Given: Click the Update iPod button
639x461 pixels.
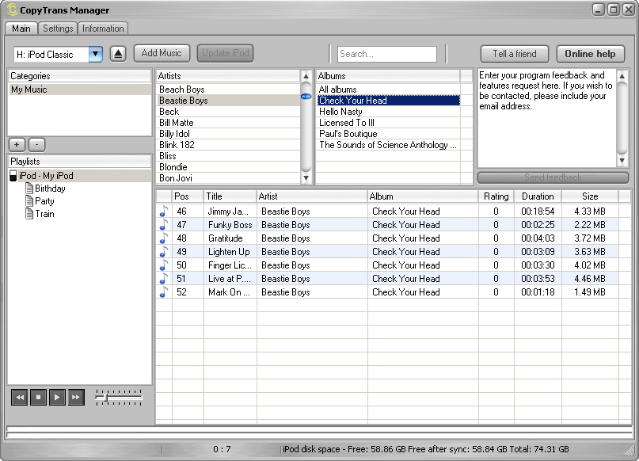Looking at the screenshot, I should 226,53.
